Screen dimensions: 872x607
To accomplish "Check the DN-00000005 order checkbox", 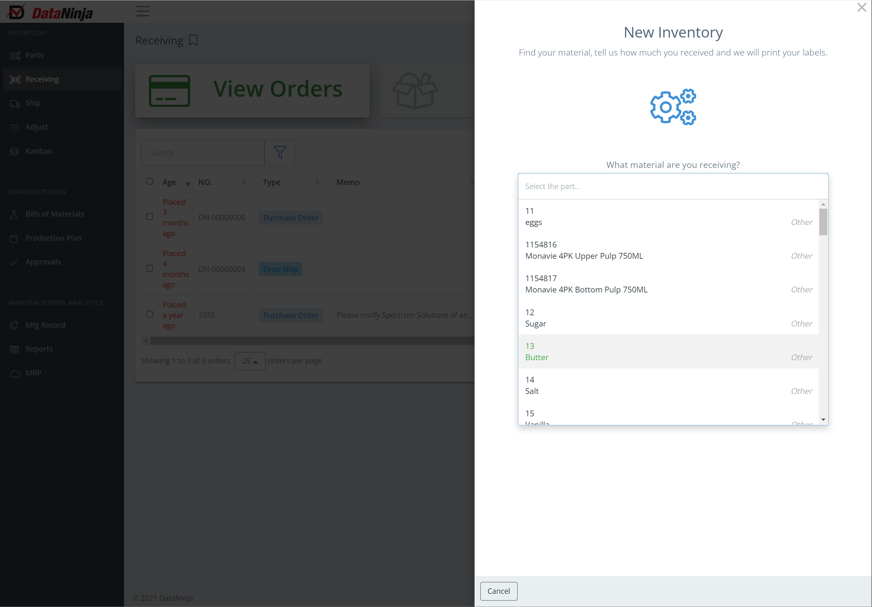I will click(150, 217).
